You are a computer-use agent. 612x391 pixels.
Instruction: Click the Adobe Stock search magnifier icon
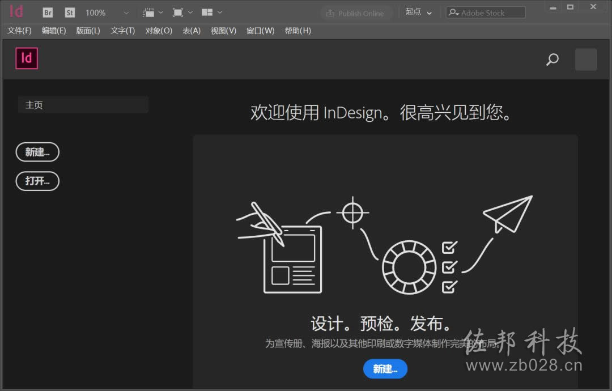pos(453,12)
